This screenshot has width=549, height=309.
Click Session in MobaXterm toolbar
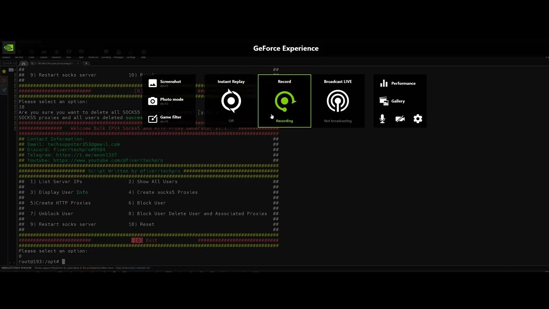point(6,55)
